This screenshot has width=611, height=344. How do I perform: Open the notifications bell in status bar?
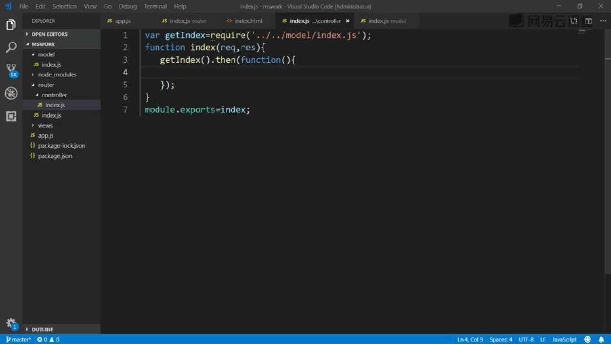coord(601,339)
